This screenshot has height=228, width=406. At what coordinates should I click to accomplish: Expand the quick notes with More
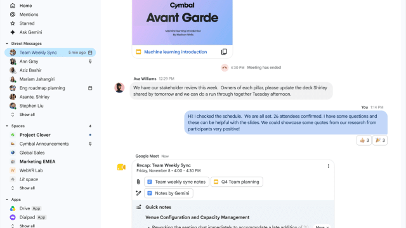(x=322, y=227)
